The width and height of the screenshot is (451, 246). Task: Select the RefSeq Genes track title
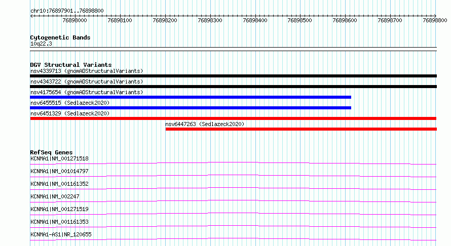51,152
